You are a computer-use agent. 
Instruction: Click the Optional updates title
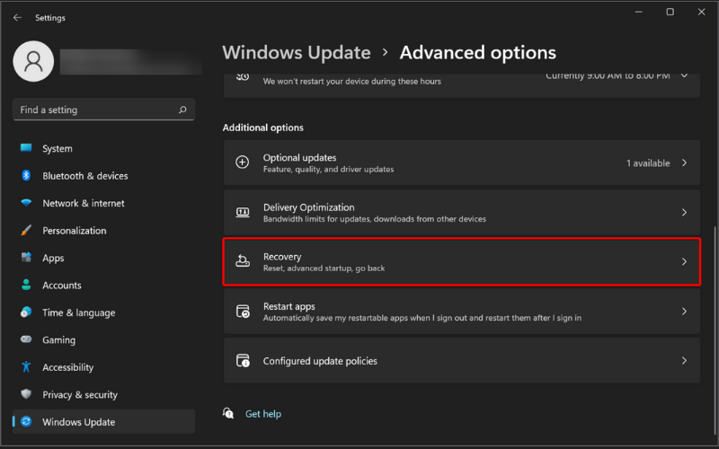(299, 157)
